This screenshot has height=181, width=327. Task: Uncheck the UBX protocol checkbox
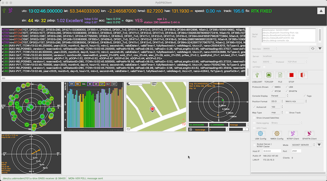[286, 87]
